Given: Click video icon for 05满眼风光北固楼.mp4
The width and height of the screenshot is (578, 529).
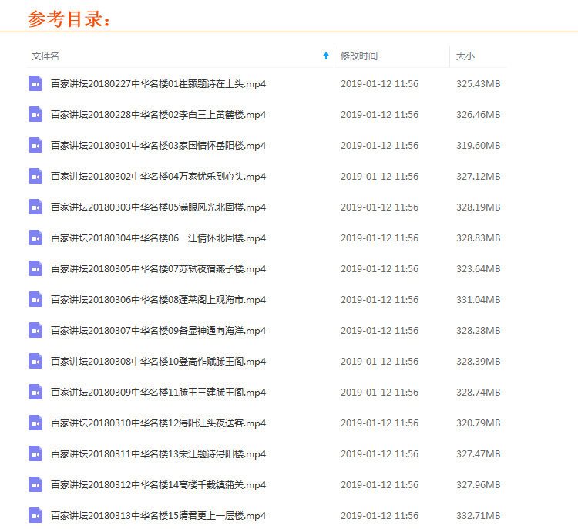Looking at the screenshot, I should (x=35, y=207).
